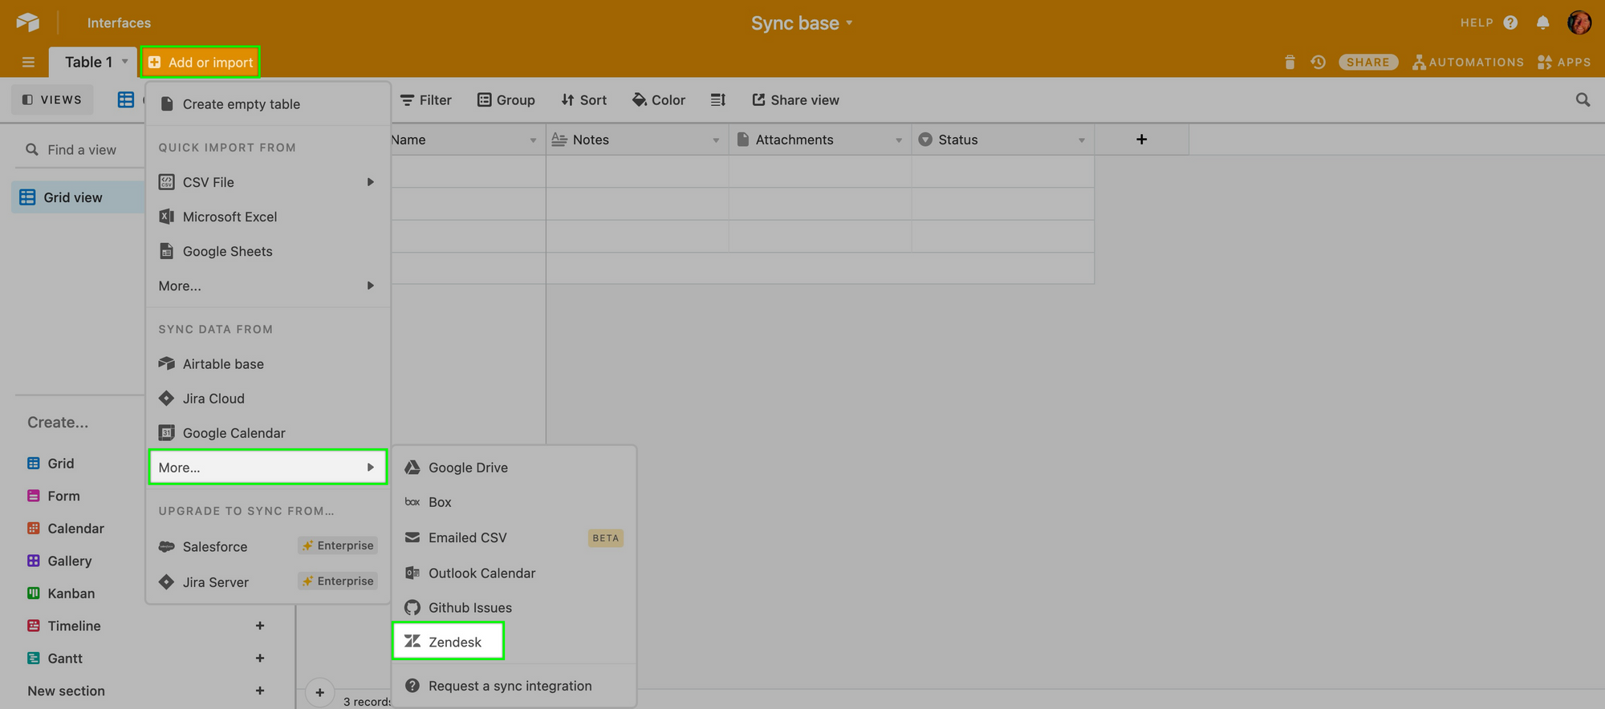1605x709 pixels.
Task: Select Salesforce Enterprise sync option
Action: coord(267,546)
